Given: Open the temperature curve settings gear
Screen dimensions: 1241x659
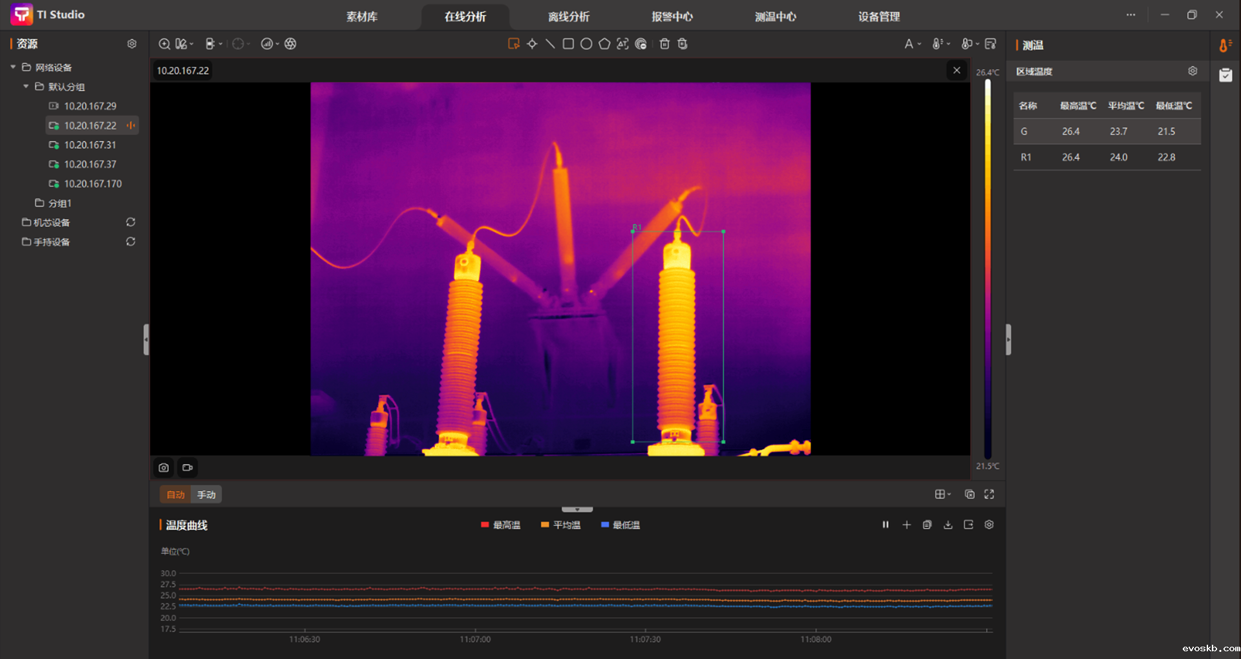Looking at the screenshot, I should tap(989, 525).
